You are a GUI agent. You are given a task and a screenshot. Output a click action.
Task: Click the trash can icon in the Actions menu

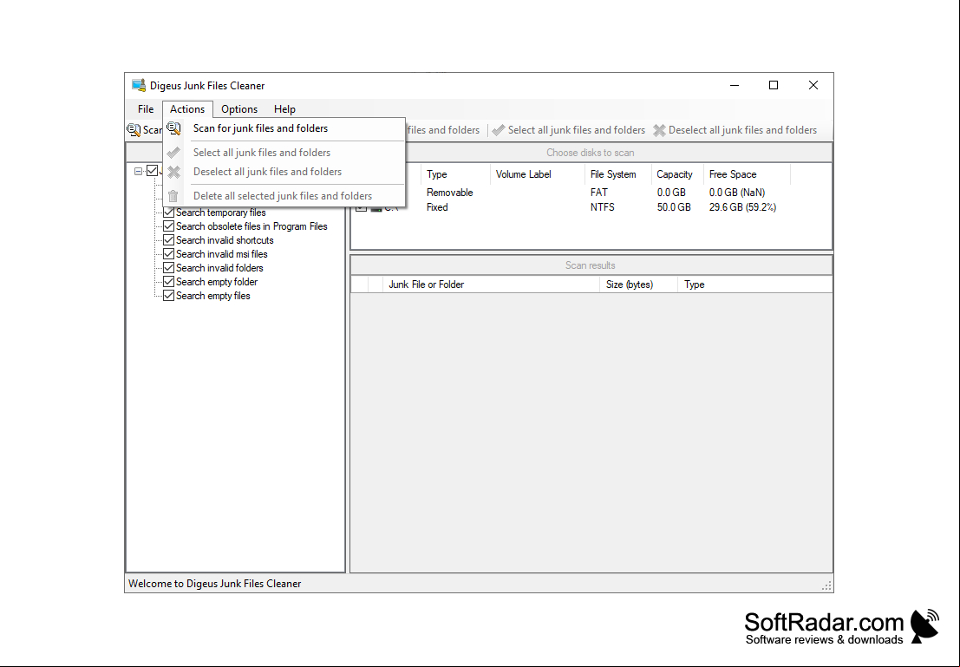173,196
